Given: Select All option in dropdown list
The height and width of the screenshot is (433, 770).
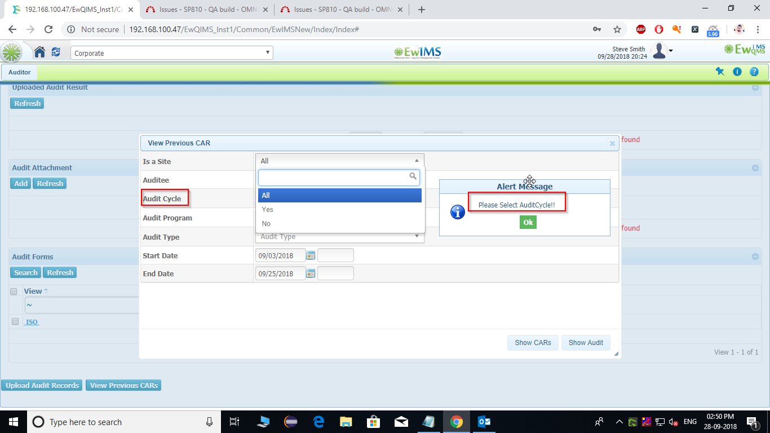Looking at the screenshot, I should (340, 195).
